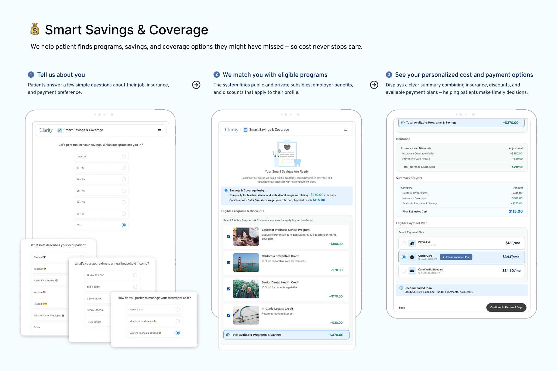Select Monthly installments option
Screen dimensions: 557x371
tap(178, 321)
